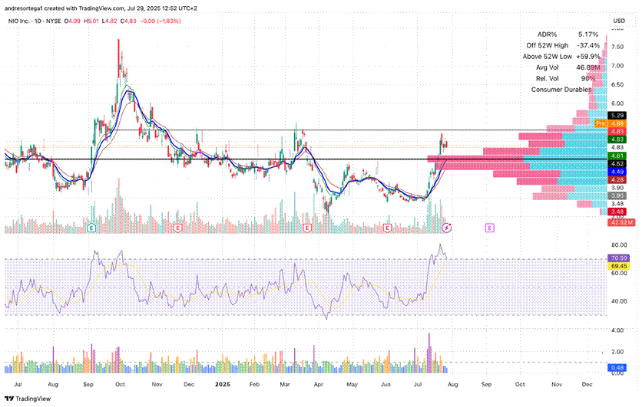Click the 80.00 RSI axis tick
Viewport: 642px width, 407px height.
click(x=619, y=245)
